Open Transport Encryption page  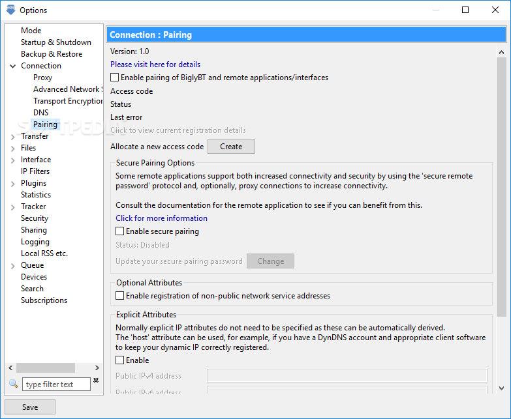68,101
